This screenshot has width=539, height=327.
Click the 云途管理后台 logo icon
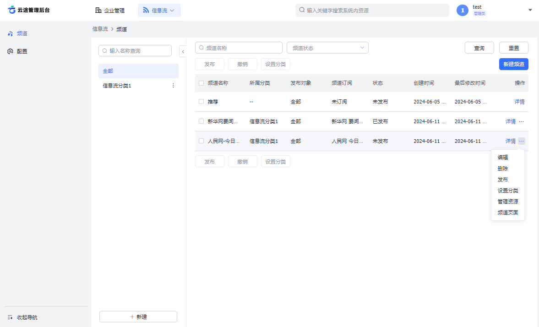coord(12,10)
